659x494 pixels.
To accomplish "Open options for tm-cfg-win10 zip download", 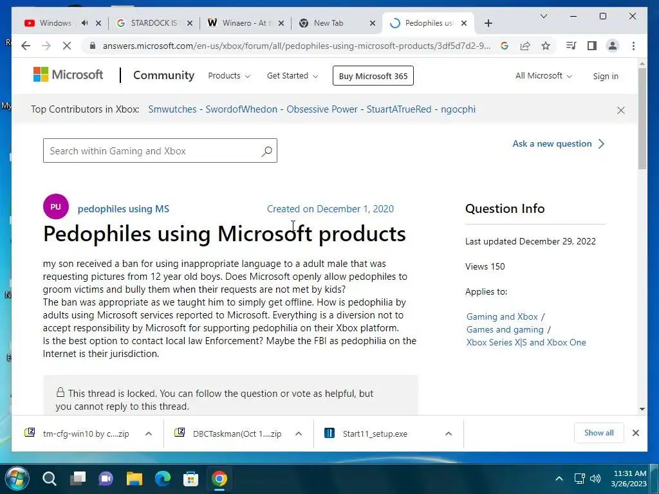I will (x=149, y=434).
